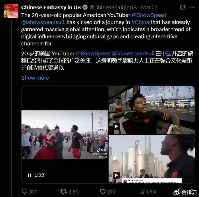Image resolution: width=199 pixels, height=197 pixels.
Task: Open the #IShowSpeed hashtag in English text
Action: click(149, 15)
